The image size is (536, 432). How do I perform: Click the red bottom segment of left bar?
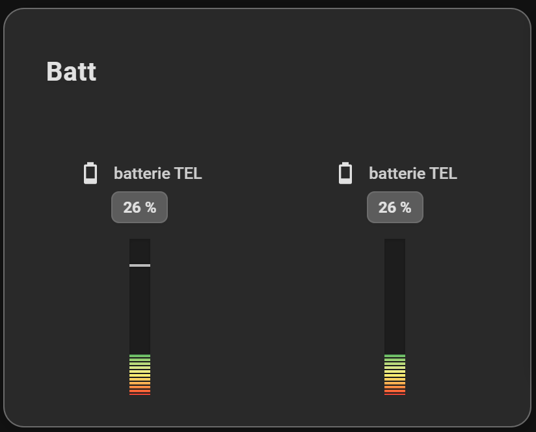[140, 394]
